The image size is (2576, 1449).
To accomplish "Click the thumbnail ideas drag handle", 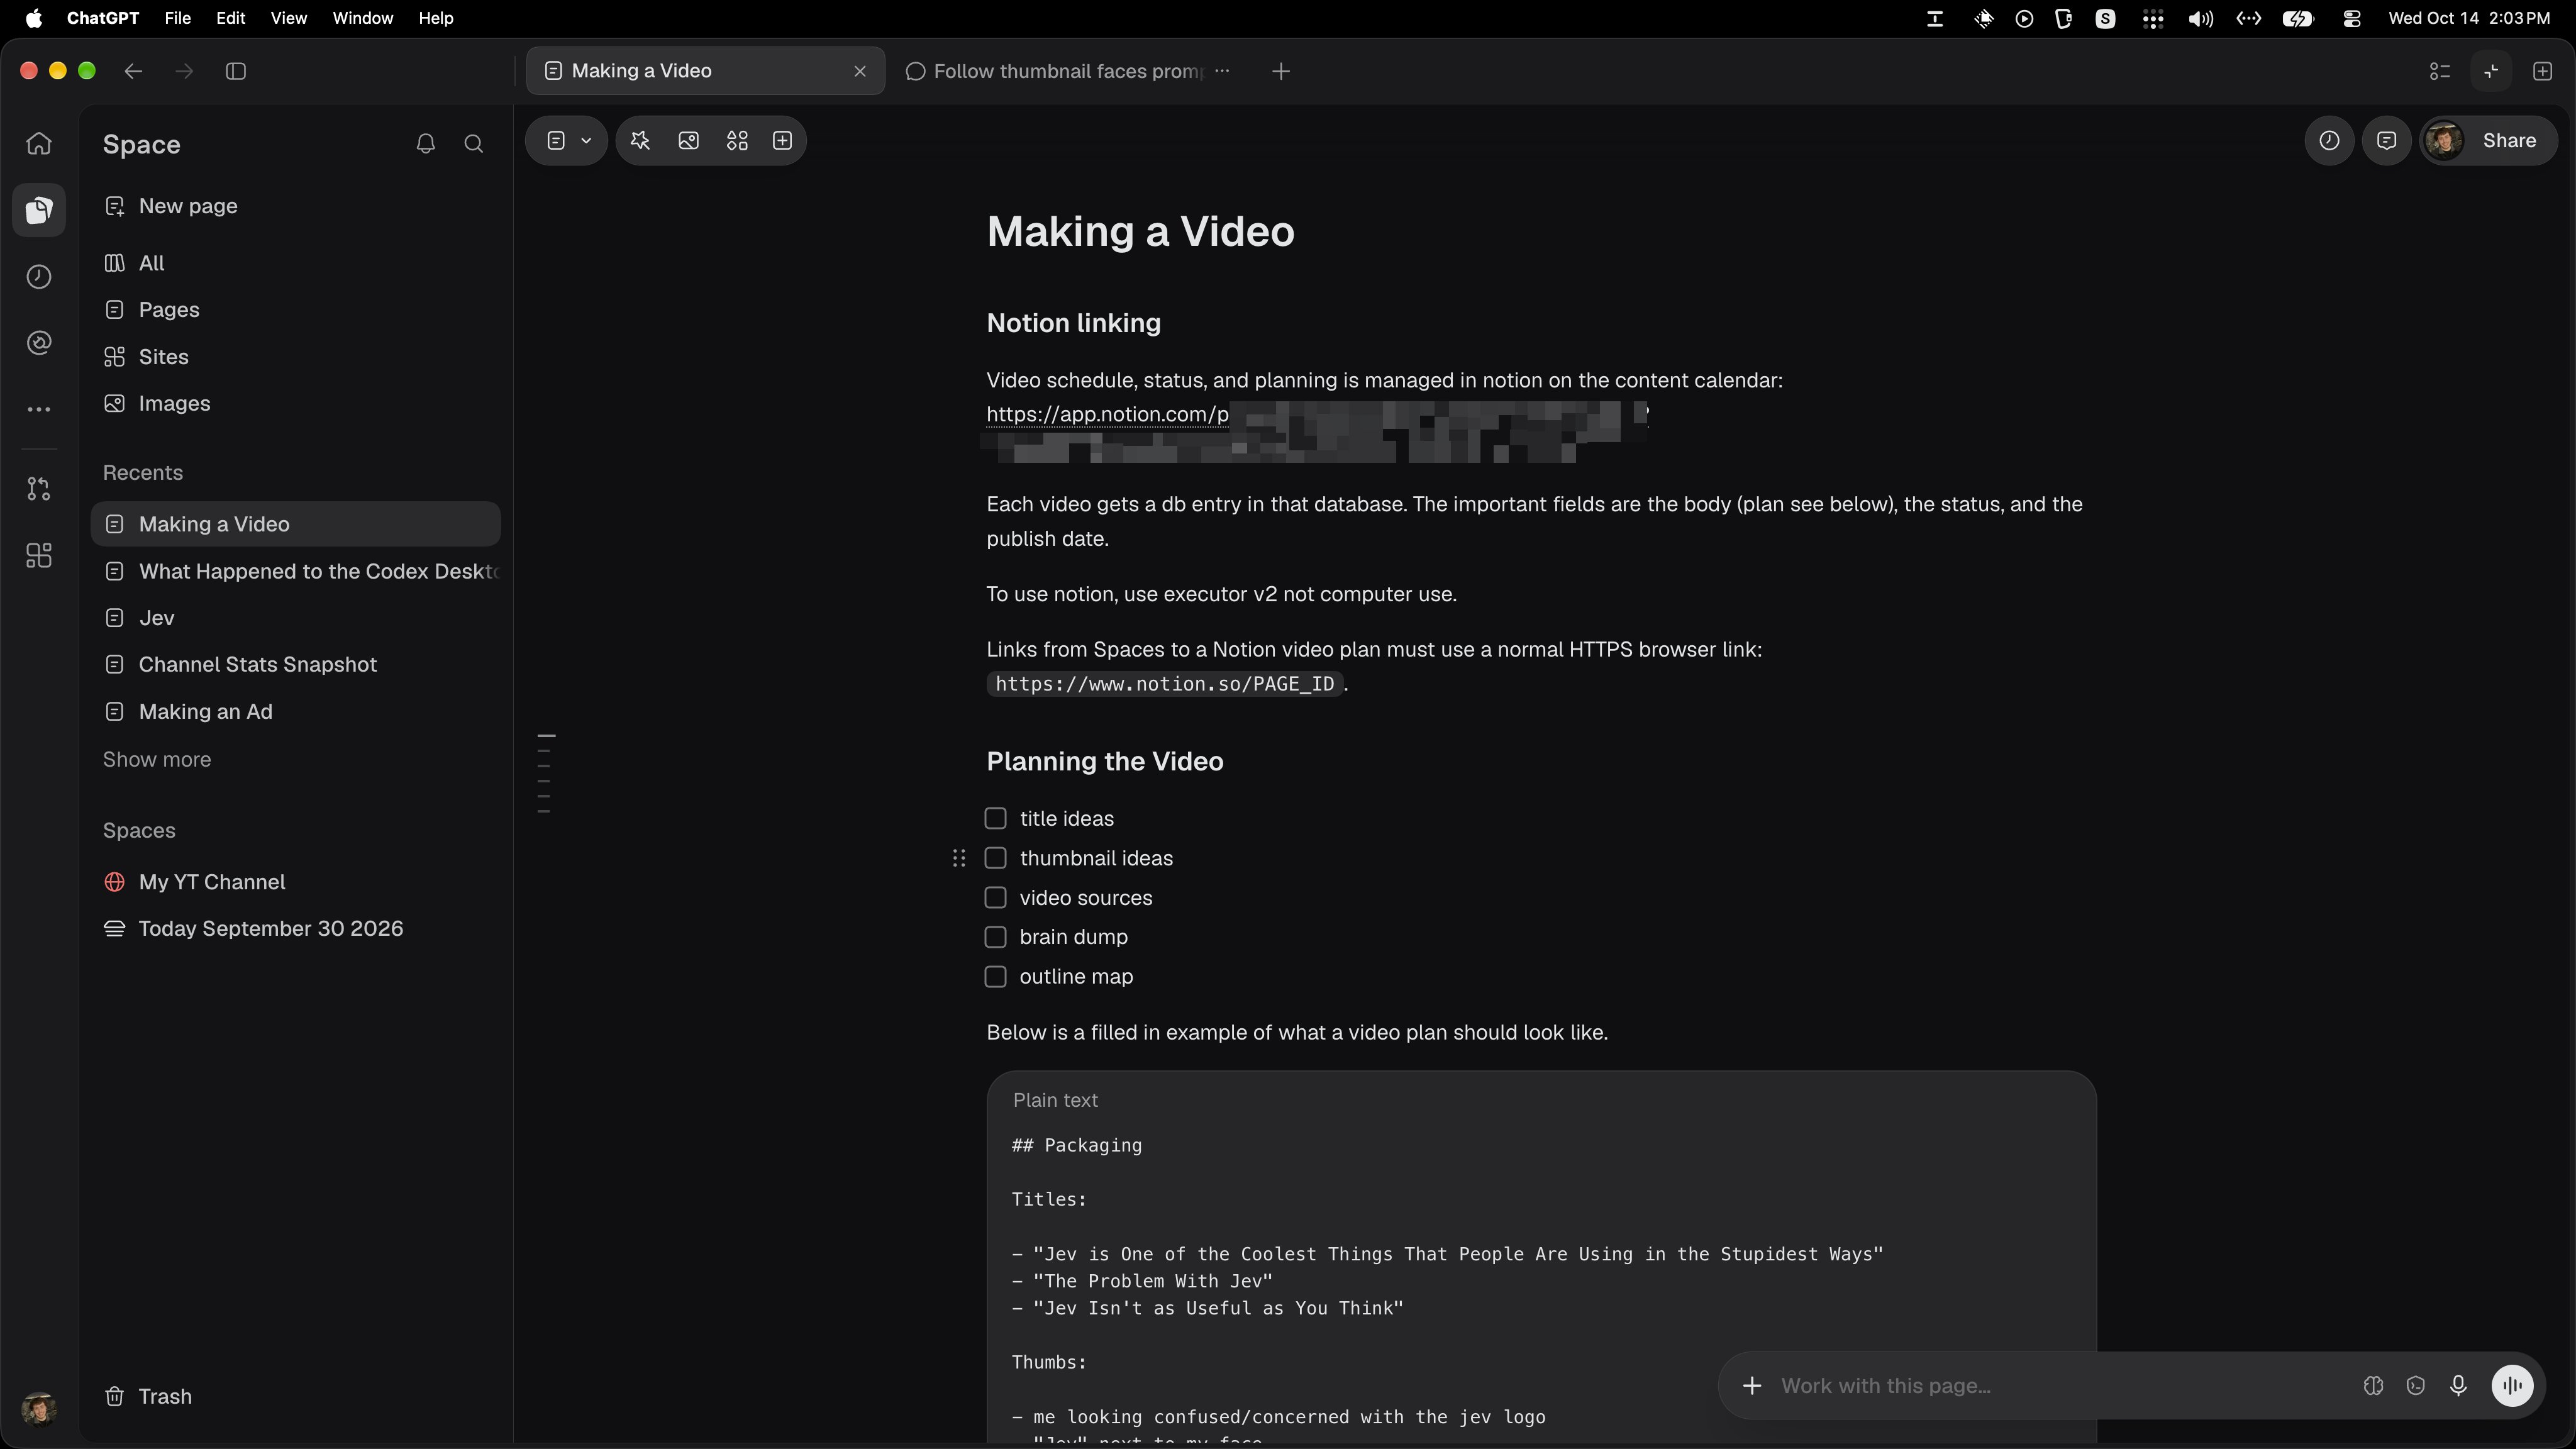I will coord(958,858).
